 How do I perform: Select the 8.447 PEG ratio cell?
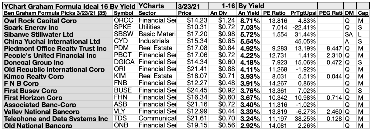pos(333,48)
